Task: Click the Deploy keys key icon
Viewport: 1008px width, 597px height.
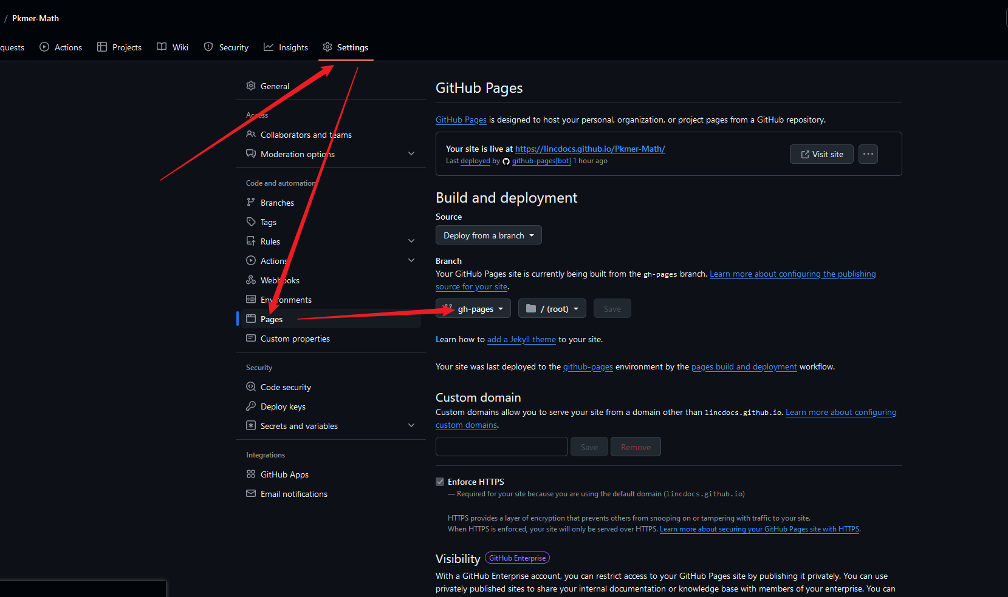Action: (251, 406)
